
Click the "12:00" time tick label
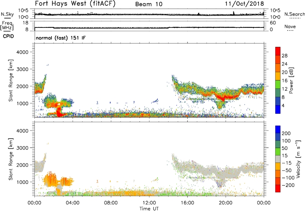[x=149, y=203]
